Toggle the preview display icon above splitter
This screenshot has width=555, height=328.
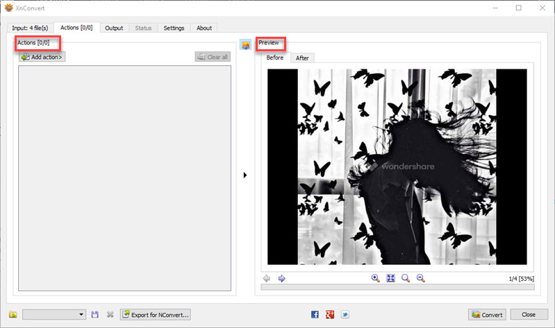point(246,44)
